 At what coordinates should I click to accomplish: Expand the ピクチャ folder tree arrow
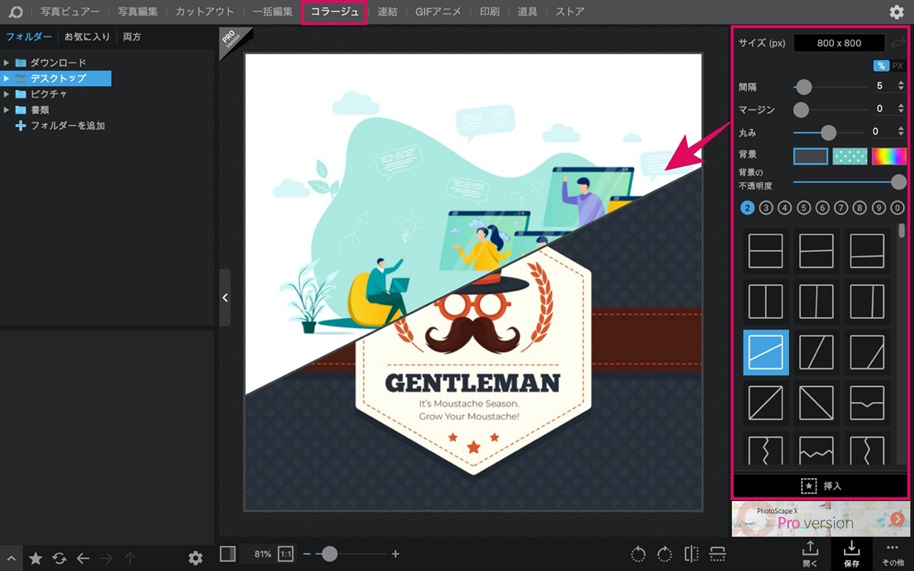(x=7, y=94)
